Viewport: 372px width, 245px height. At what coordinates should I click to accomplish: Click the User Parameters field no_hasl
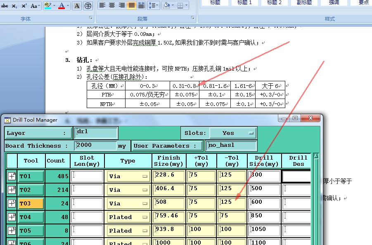pos(231,146)
